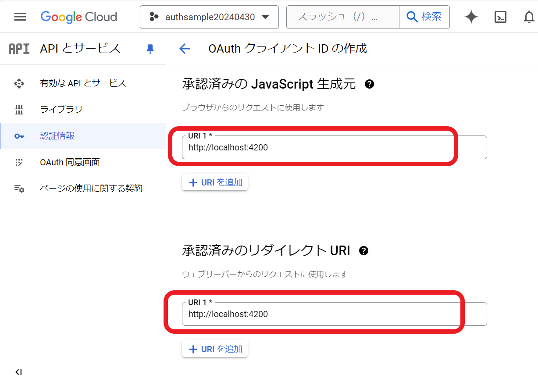
Task: Add URI under JavaScript 生成元 section
Action: click(215, 182)
